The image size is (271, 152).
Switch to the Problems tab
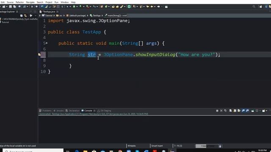(45, 111)
